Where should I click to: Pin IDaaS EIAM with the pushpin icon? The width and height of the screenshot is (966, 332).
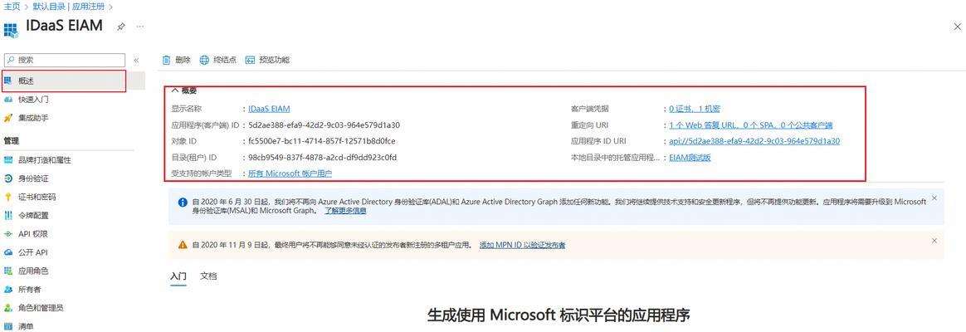121,27
